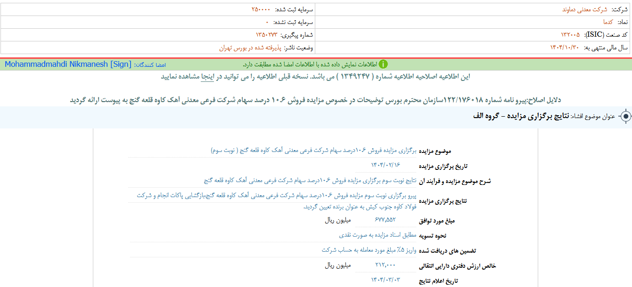Select publisher status پذیرفته شده در بورس تهران
The width and height of the screenshot is (632, 287).
250,48
